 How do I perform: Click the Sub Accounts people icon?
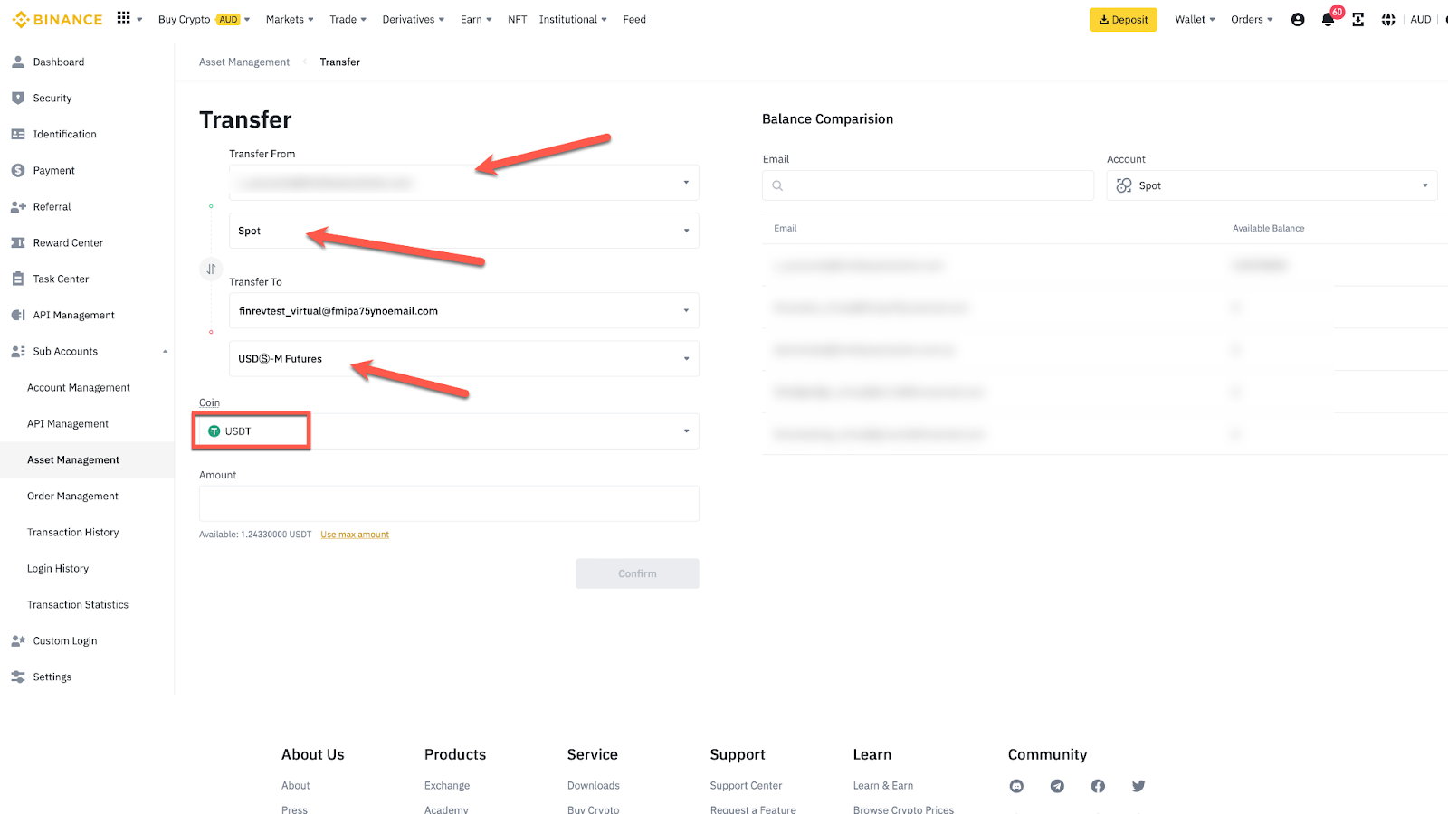coord(18,351)
